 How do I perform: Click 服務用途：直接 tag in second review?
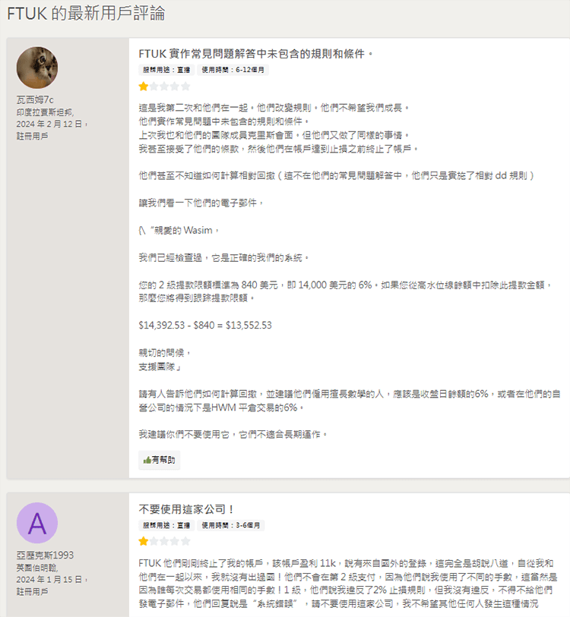(166, 525)
